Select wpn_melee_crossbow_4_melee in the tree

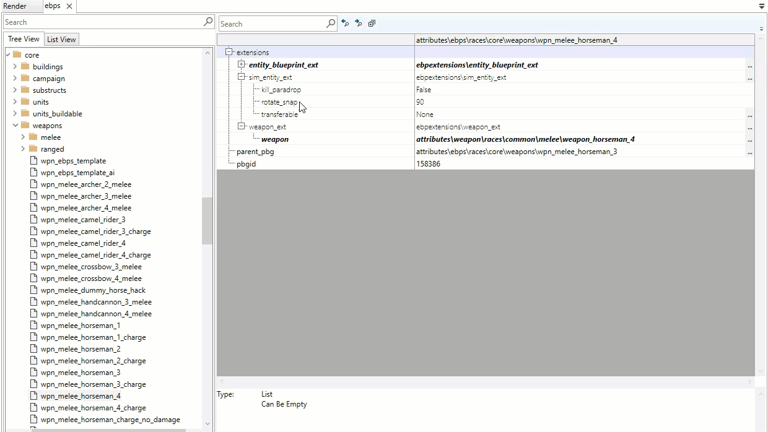click(91, 279)
